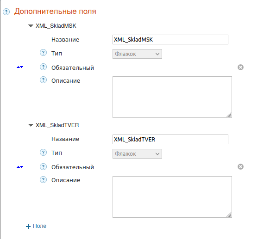Remove the XML_SkladTVER field with X icon

tap(240, 167)
